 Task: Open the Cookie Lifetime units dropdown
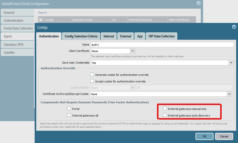tap(133, 88)
